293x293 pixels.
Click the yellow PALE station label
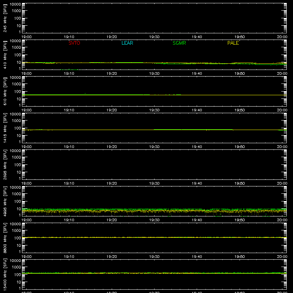coord(233,43)
